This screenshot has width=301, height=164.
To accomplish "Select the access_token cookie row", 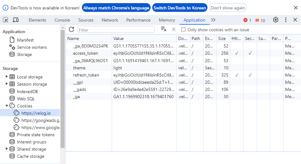I will click(x=183, y=53).
